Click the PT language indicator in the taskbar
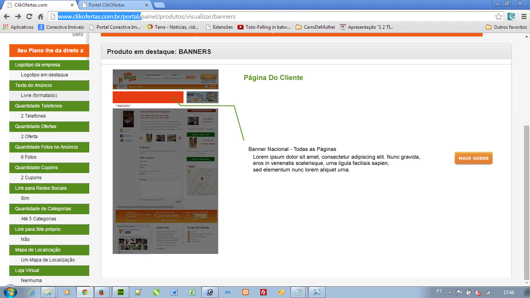The image size is (530, 298). (x=439, y=291)
